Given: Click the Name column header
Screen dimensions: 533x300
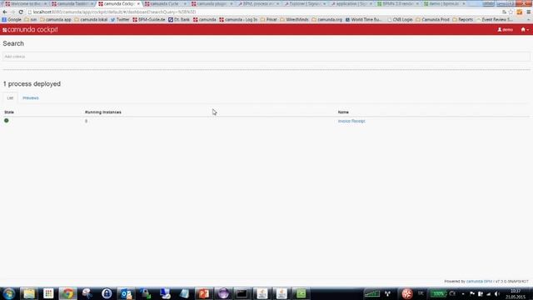Looking at the screenshot, I should pos(343,112).
